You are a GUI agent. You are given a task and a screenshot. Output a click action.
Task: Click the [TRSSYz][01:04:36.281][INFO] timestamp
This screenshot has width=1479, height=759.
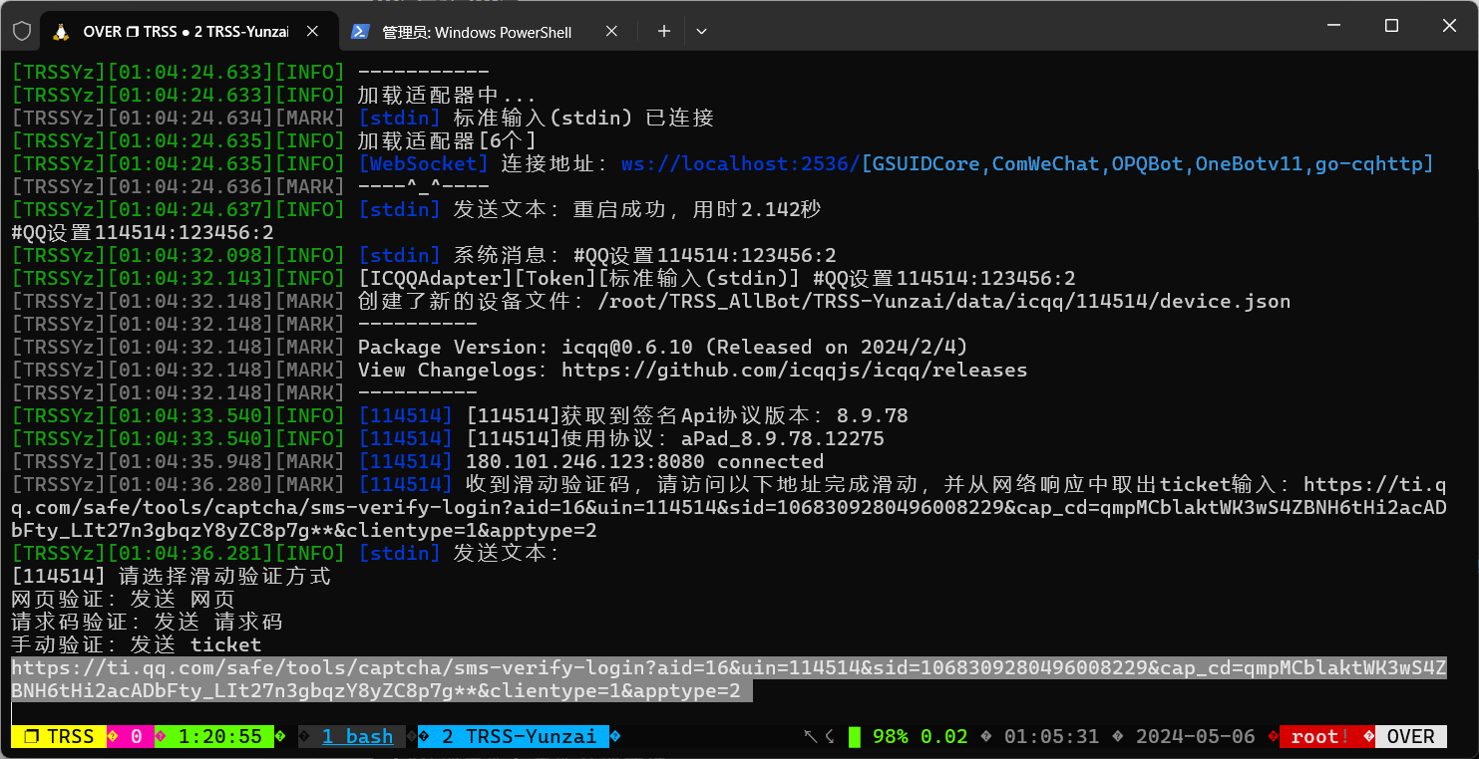[178, 553]
